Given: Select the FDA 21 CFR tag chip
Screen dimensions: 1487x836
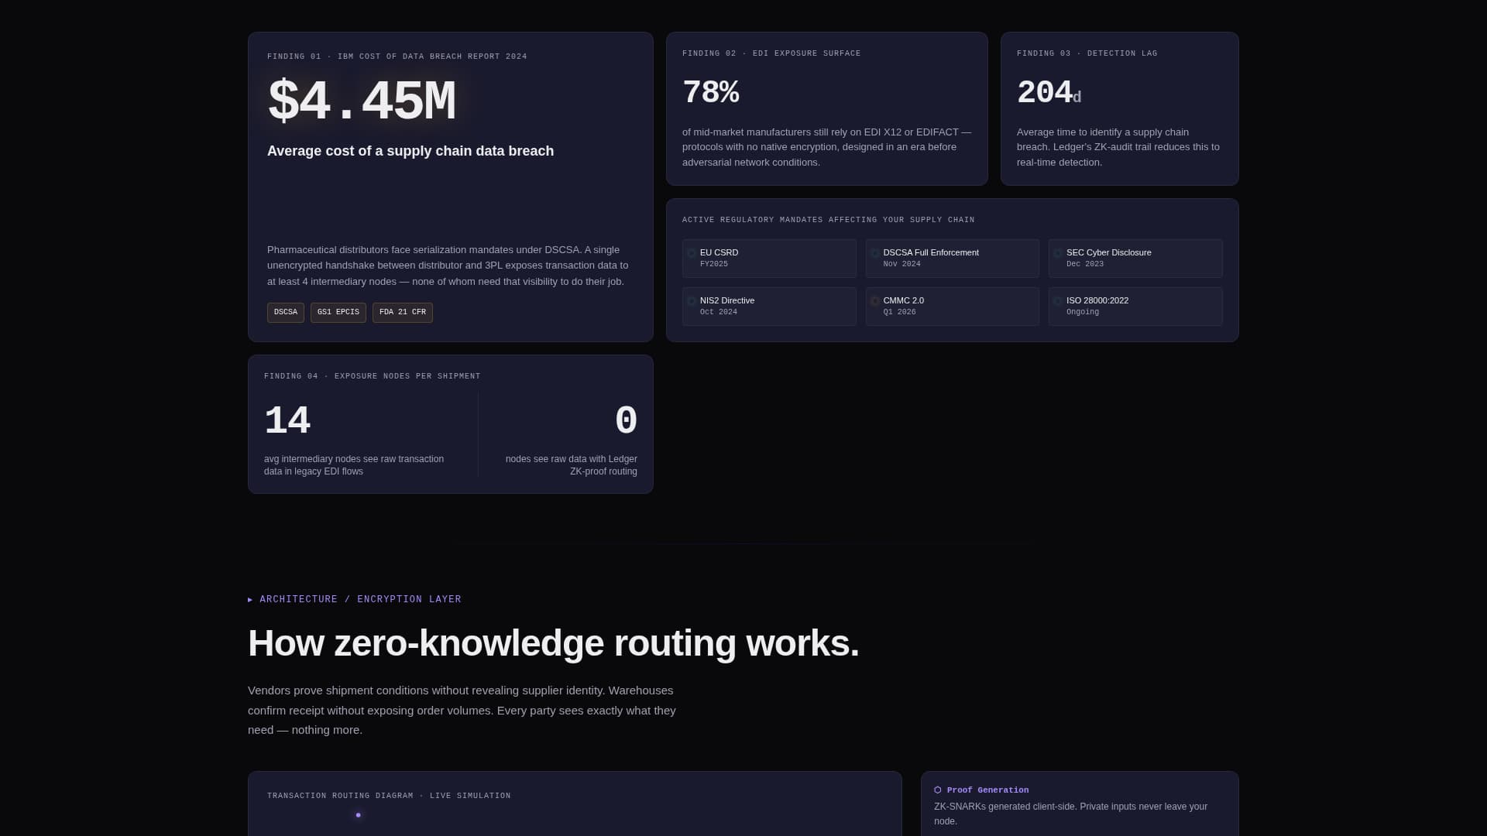Looking at the screenshot, I should 403,313.
